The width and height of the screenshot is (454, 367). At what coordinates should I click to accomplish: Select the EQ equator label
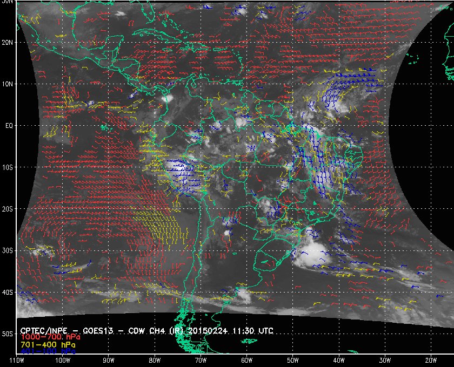pyautogui.click(x=9, y=126)
